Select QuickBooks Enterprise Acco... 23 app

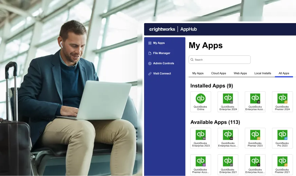[228, 138]
